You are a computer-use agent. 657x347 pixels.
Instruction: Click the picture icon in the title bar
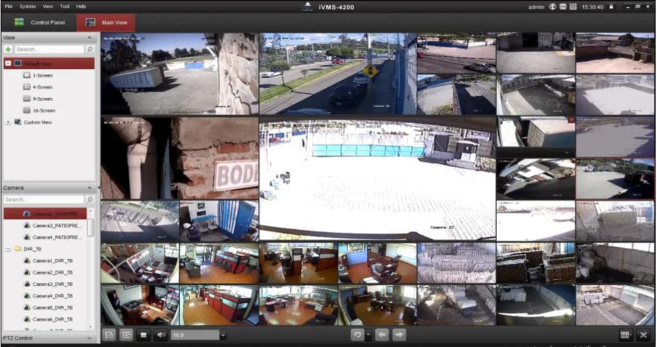563,7
